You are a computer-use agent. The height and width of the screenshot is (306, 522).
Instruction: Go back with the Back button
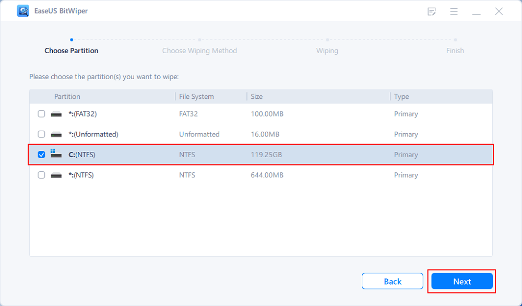[393, 281]
